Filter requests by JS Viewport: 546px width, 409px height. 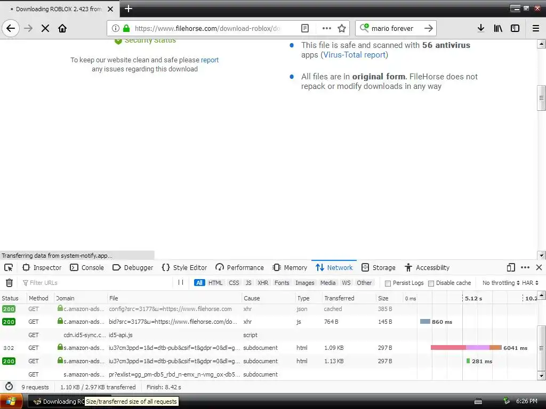248,283
